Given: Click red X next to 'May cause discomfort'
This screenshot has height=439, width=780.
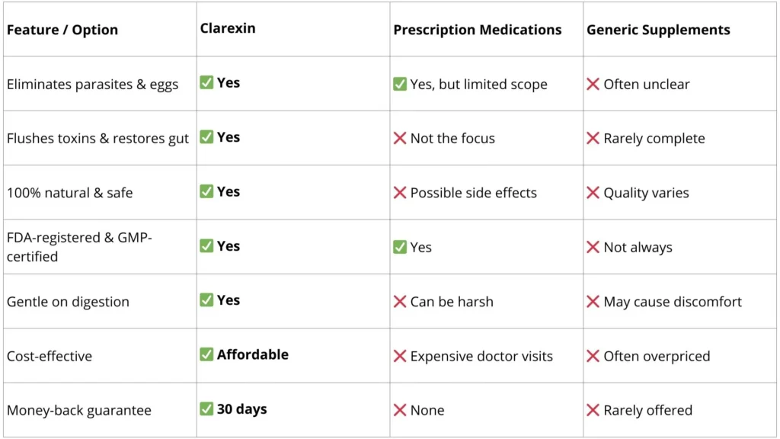Looking at the screenshot, I should 593,302.
